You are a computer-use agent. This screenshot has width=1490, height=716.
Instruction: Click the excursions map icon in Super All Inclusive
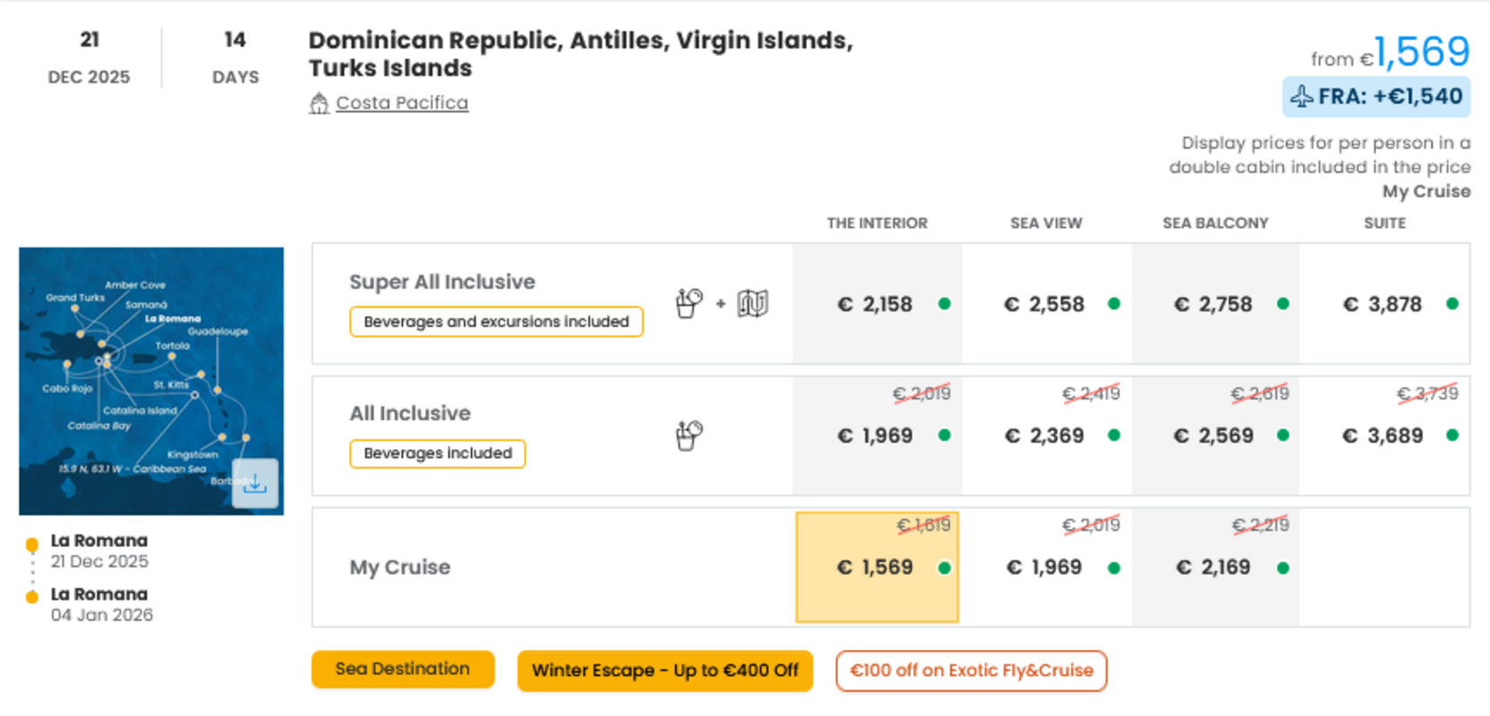tap(753, 303)
